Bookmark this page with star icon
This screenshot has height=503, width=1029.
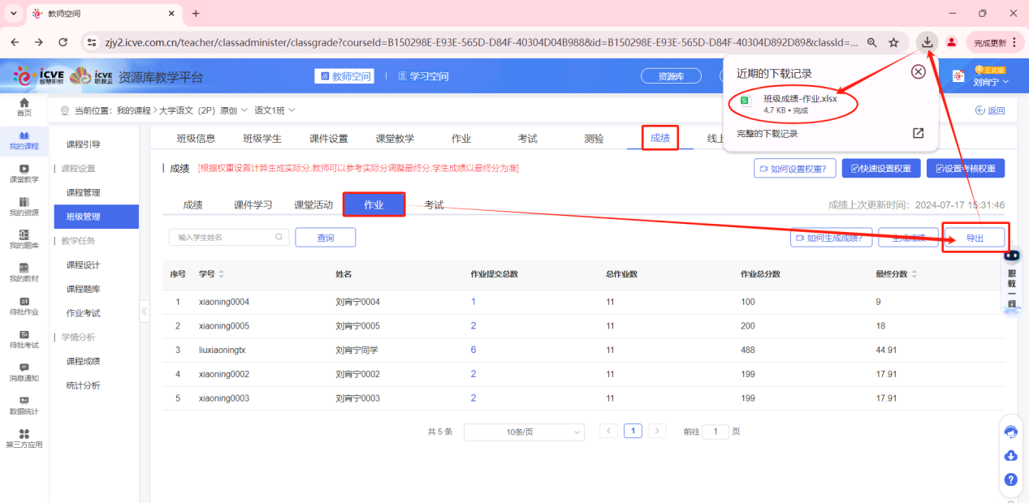point(893,42)
